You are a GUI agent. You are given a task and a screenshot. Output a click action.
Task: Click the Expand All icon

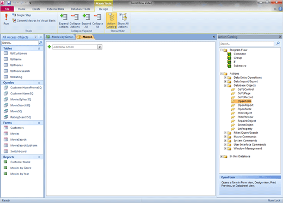pyautogui.click(x=86, y=17)
